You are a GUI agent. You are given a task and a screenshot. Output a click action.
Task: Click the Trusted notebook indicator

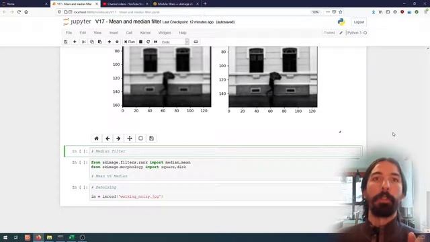[x=329, y=33]
